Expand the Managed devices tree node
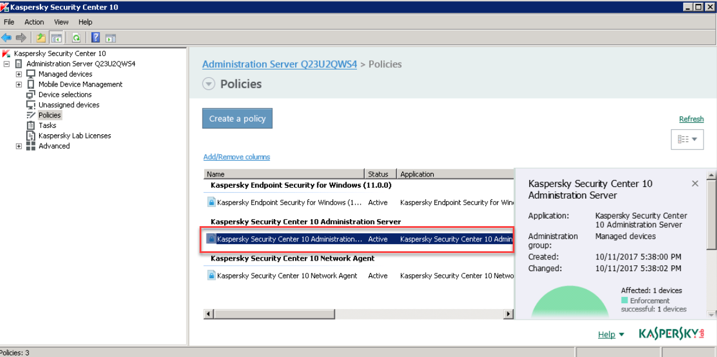 tap(19, 74)
